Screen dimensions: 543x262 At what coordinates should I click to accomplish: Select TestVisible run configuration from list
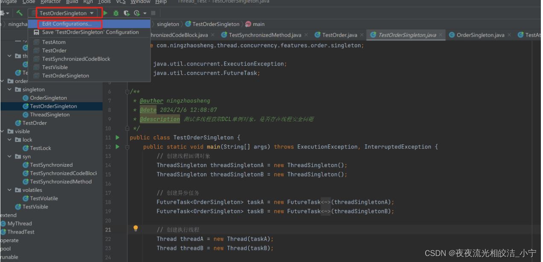coord(55,67)
